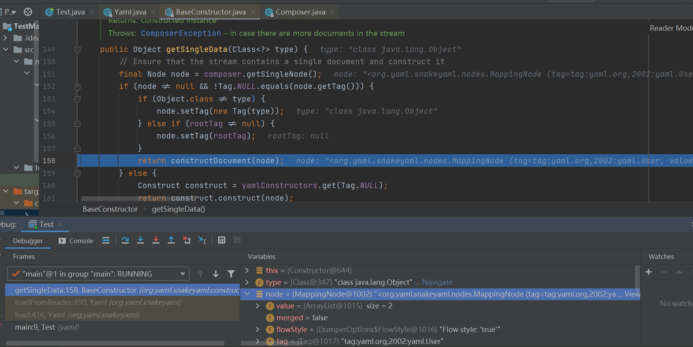Toggle fold marker at line 159
Image resolution: width=693 pixels, height=347 pixels.
78,173
